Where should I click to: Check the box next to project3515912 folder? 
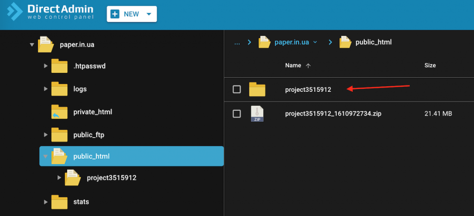pyautogui.click(x=237, y=90)
